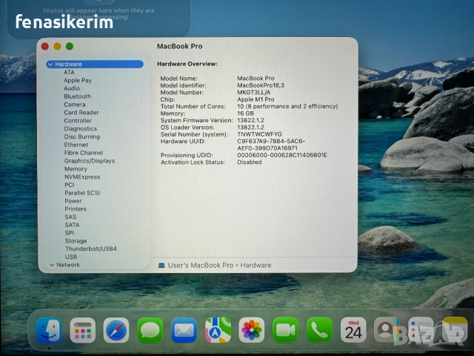Select Ethernet in the sidebar

pos(76,145)
